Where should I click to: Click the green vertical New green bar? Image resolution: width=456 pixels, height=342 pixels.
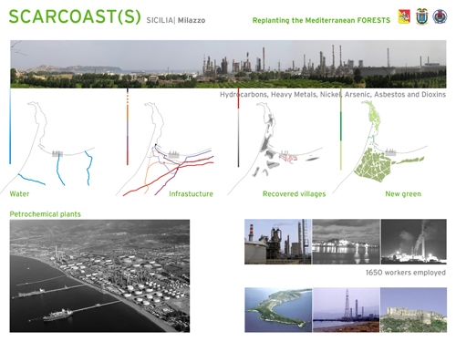[341, 130]
